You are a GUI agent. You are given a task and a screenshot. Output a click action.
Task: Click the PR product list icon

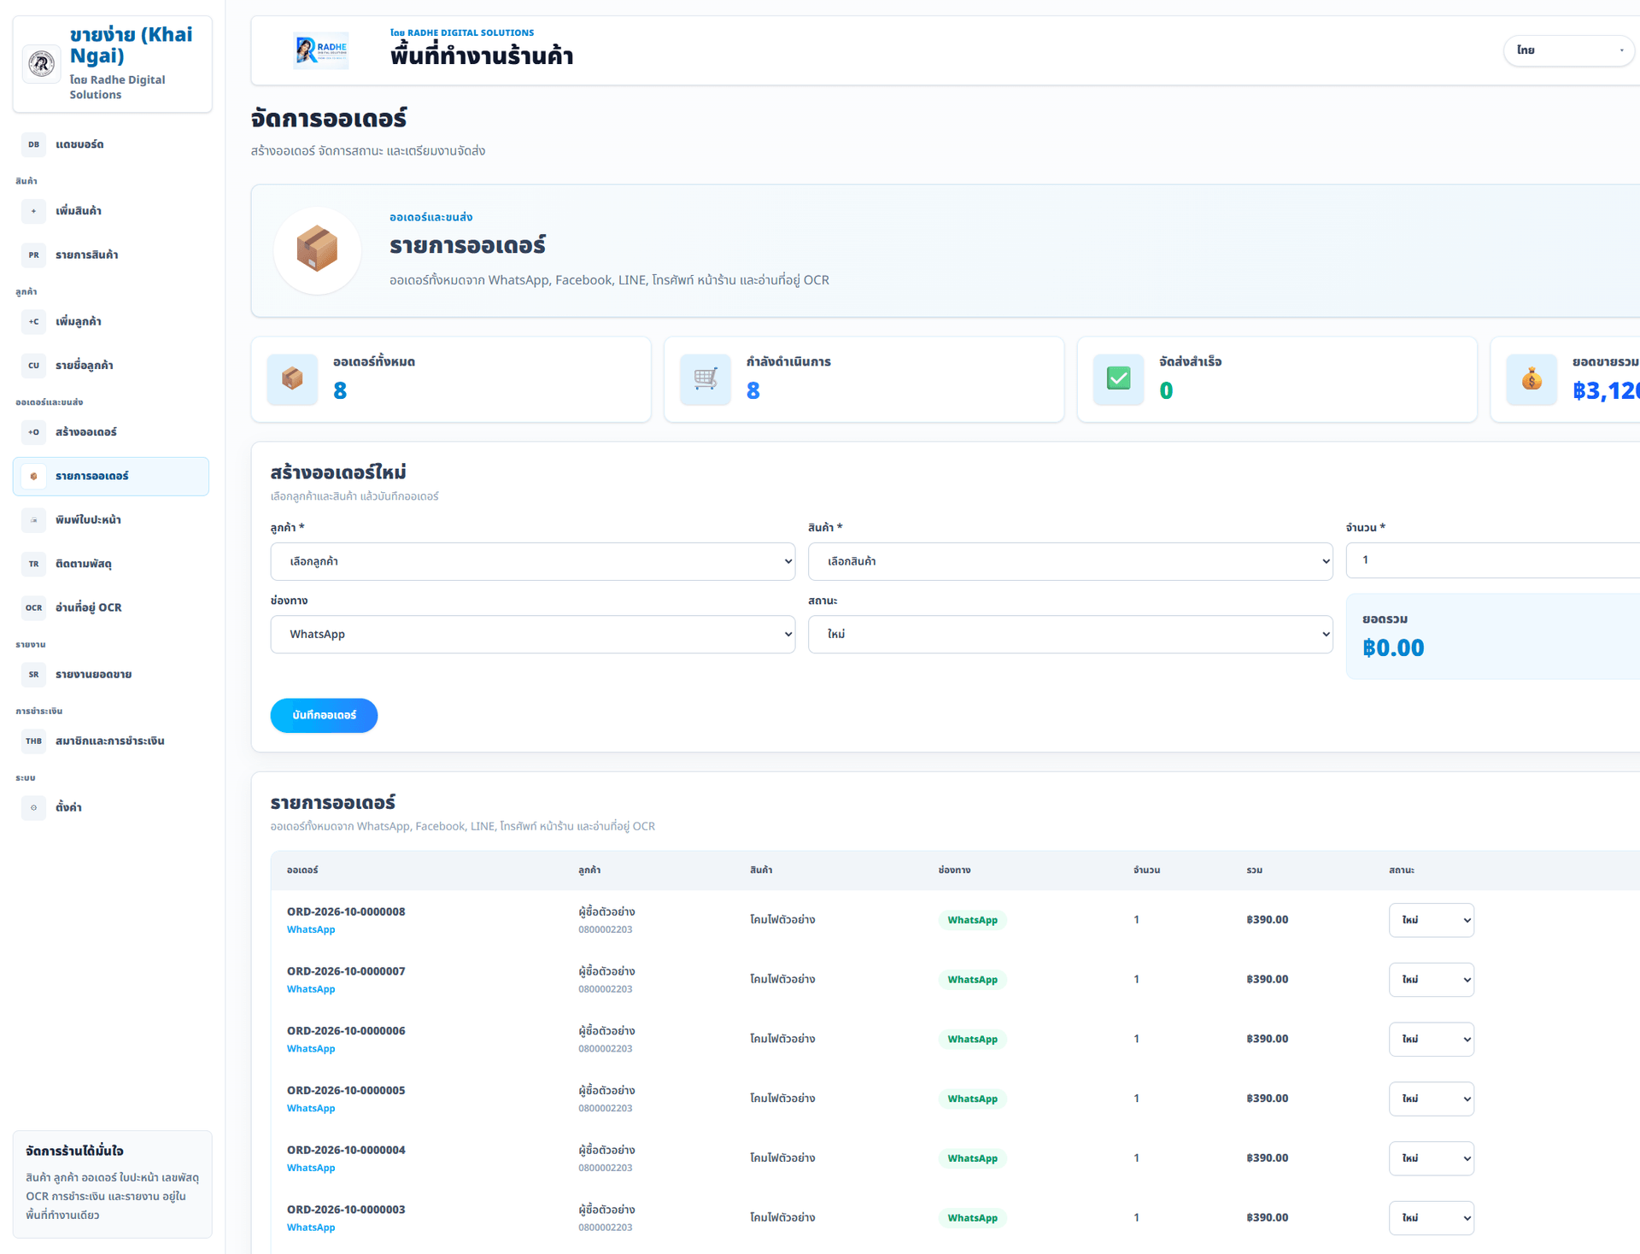[x=33, y=255]
